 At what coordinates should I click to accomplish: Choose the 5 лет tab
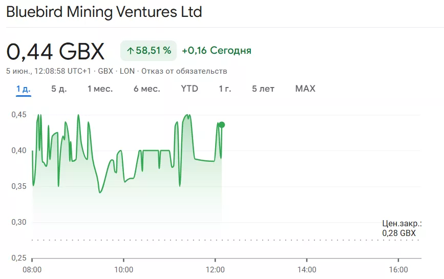[263, 89]
